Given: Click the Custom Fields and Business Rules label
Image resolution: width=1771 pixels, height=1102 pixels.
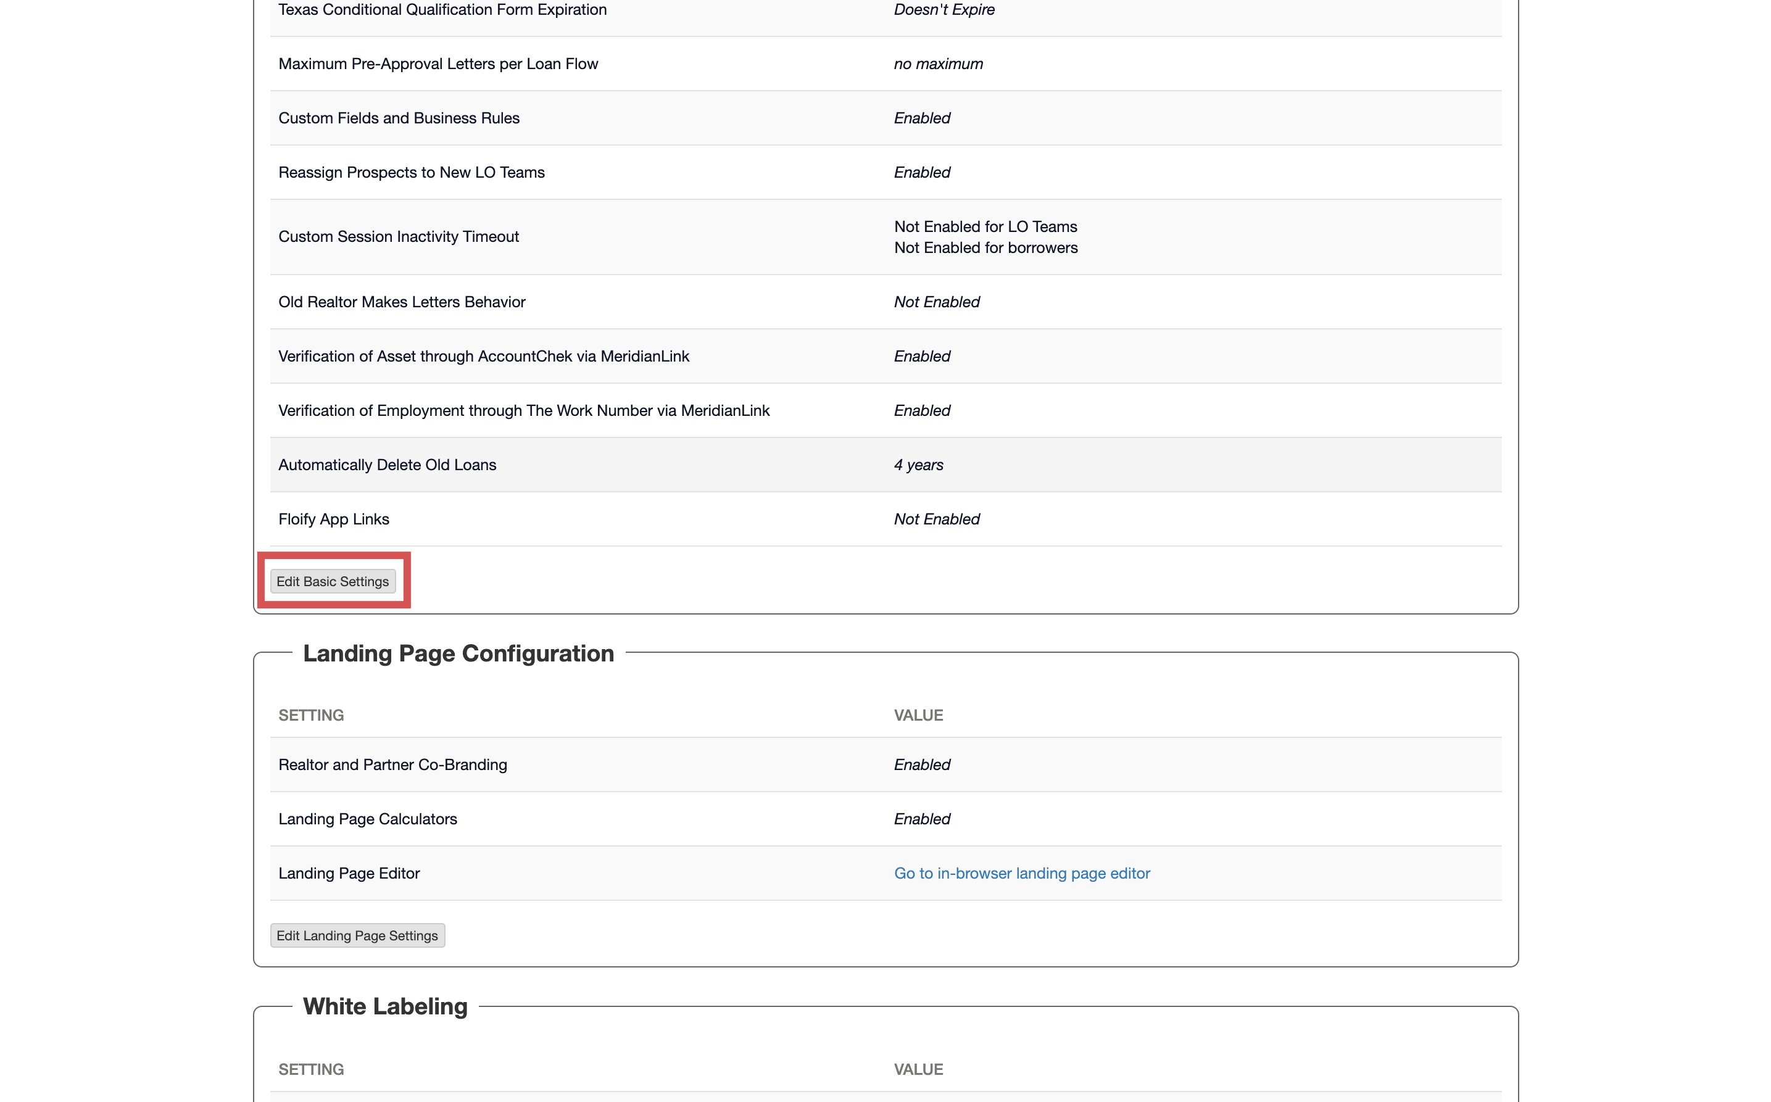Looking at the screenshot, I should [x=399, y=118].
